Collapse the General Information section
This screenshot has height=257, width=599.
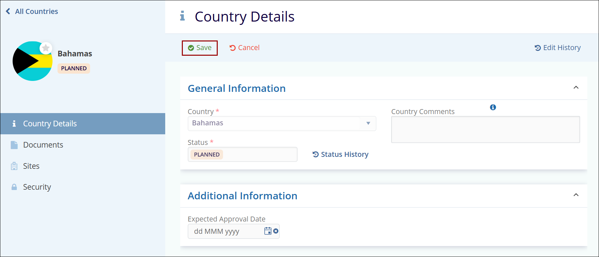[576, 88]
